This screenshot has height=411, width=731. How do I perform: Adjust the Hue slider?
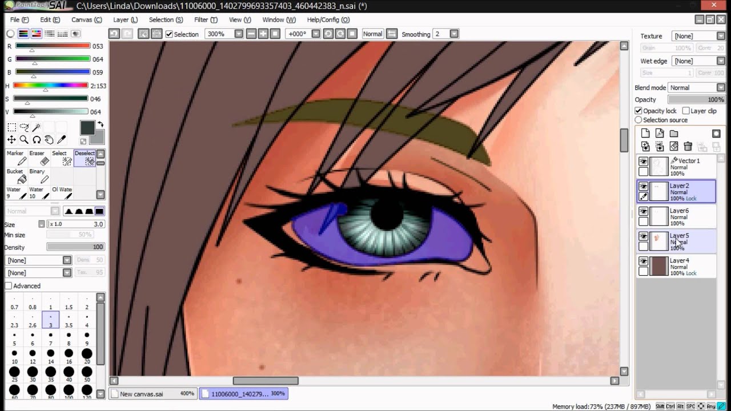[x=51, y=86]
